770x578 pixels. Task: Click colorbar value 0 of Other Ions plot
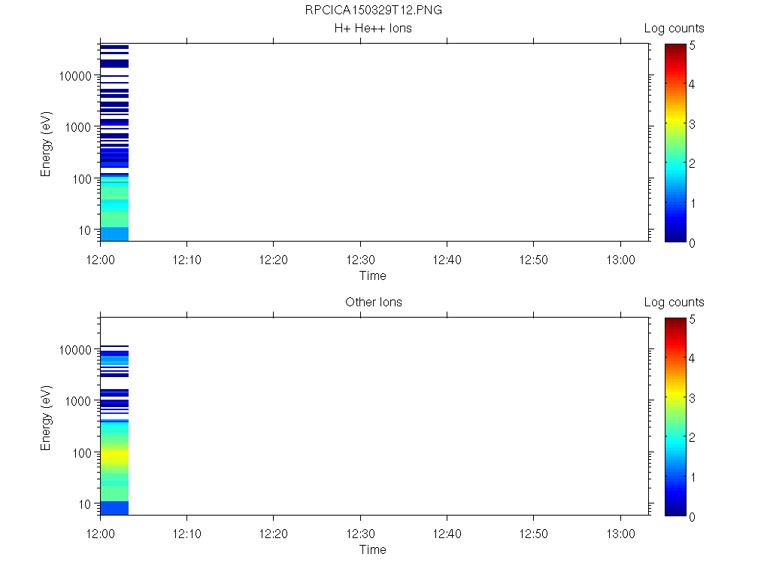pos(692,516)
